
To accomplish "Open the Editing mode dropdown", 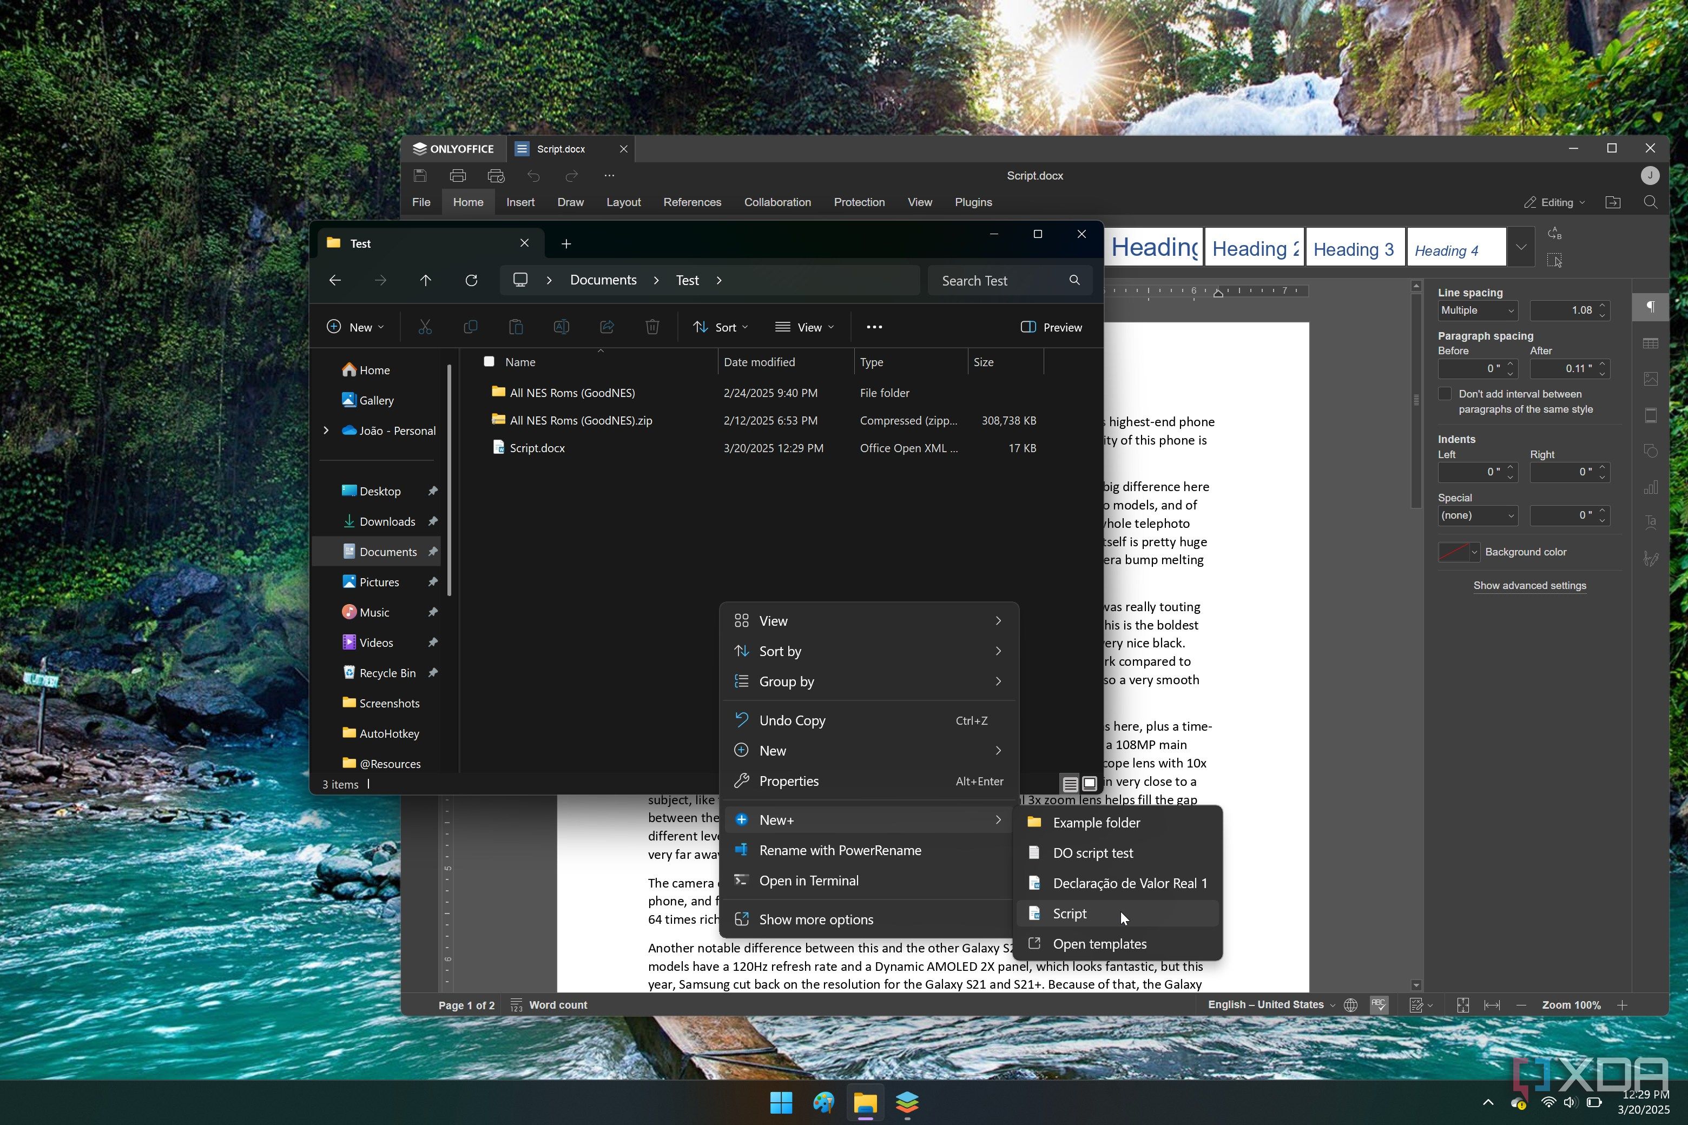I will [1554, 202].
